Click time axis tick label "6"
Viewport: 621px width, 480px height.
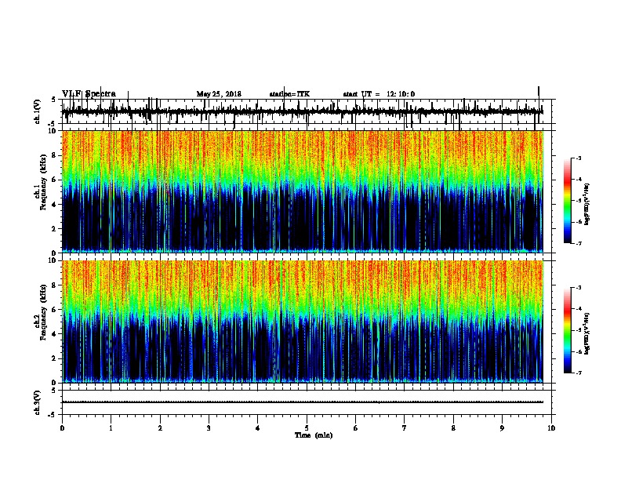pos(356,428)
